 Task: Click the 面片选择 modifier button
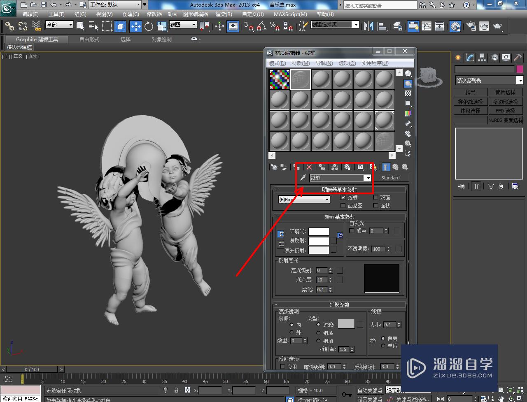[505, 92]
